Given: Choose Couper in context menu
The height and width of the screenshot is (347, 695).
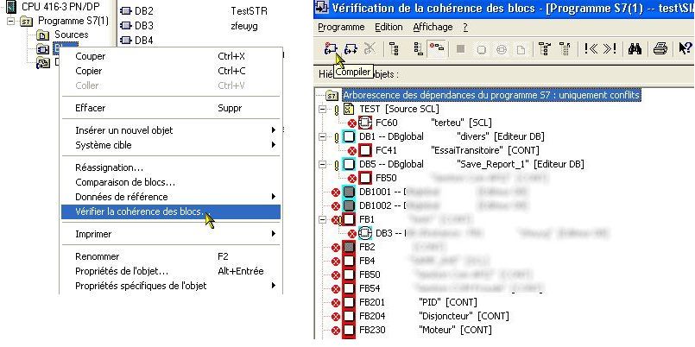Looking at the screenshot, I should [171, 56].
